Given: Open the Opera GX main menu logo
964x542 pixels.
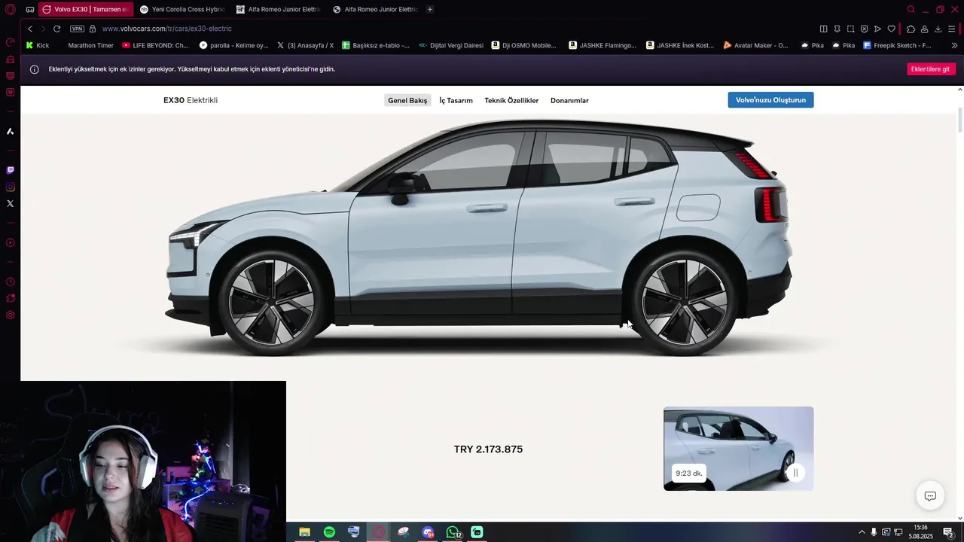Looking at the screenshot, I should (11, 9).
